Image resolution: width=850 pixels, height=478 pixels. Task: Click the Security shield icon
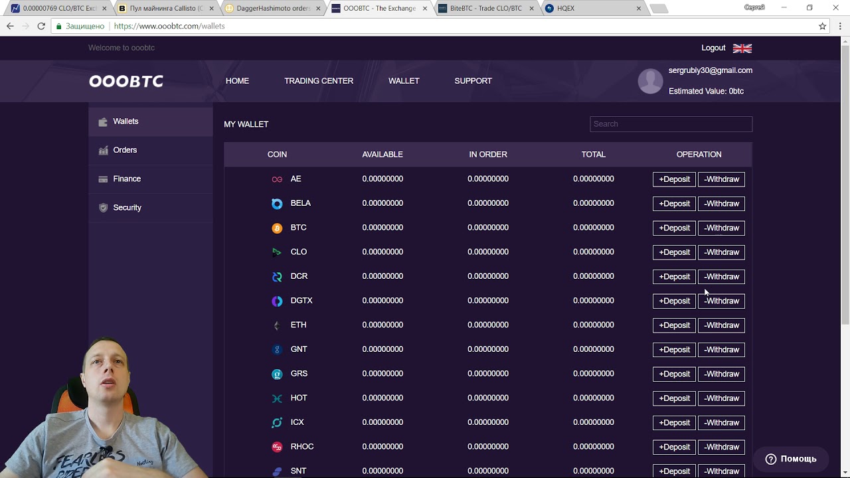click(x=103, y=208)
